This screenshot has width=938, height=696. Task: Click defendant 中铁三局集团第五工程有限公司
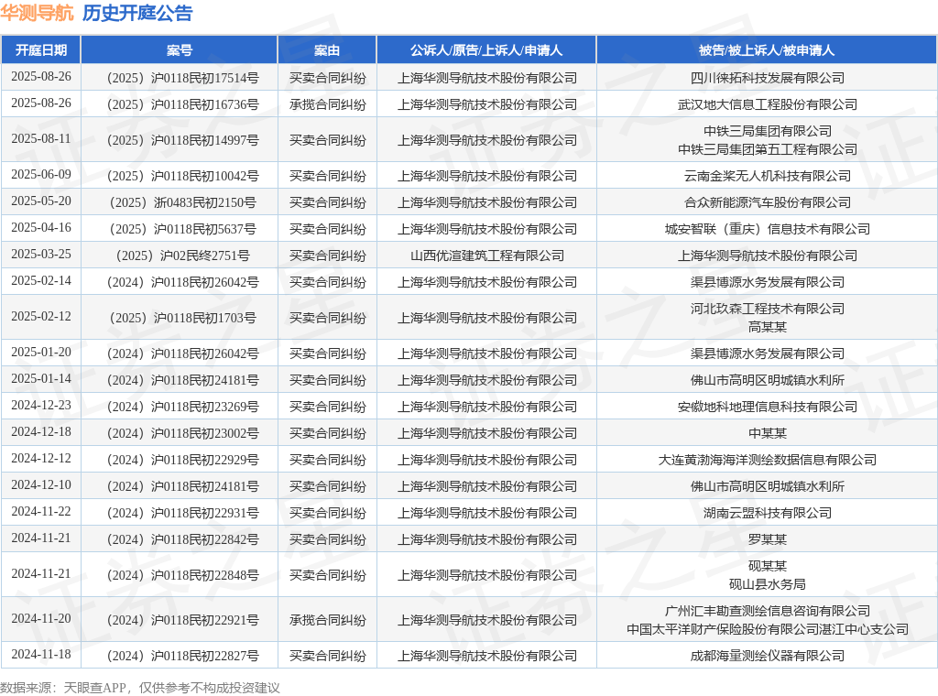[768, 149]
